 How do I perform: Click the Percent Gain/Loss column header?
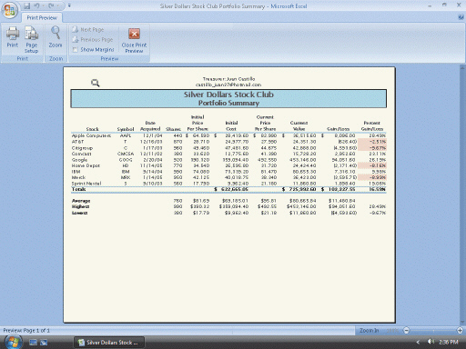(372, 125)
